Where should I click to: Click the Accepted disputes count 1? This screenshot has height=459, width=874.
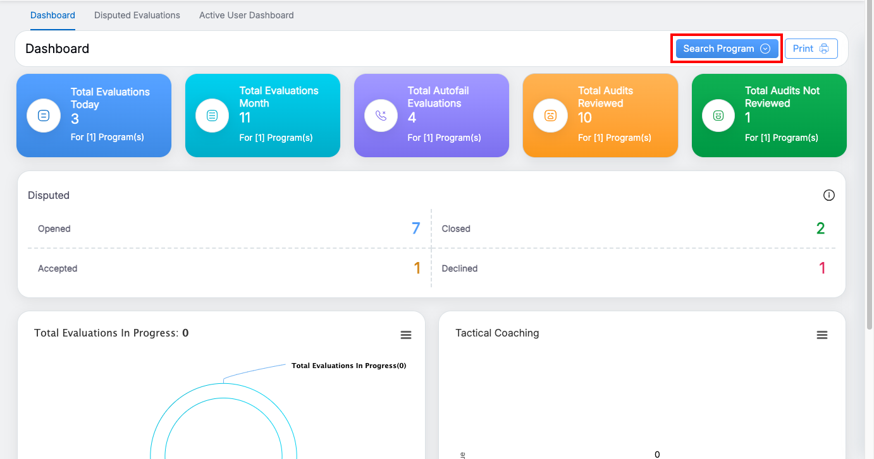(417, 268)
